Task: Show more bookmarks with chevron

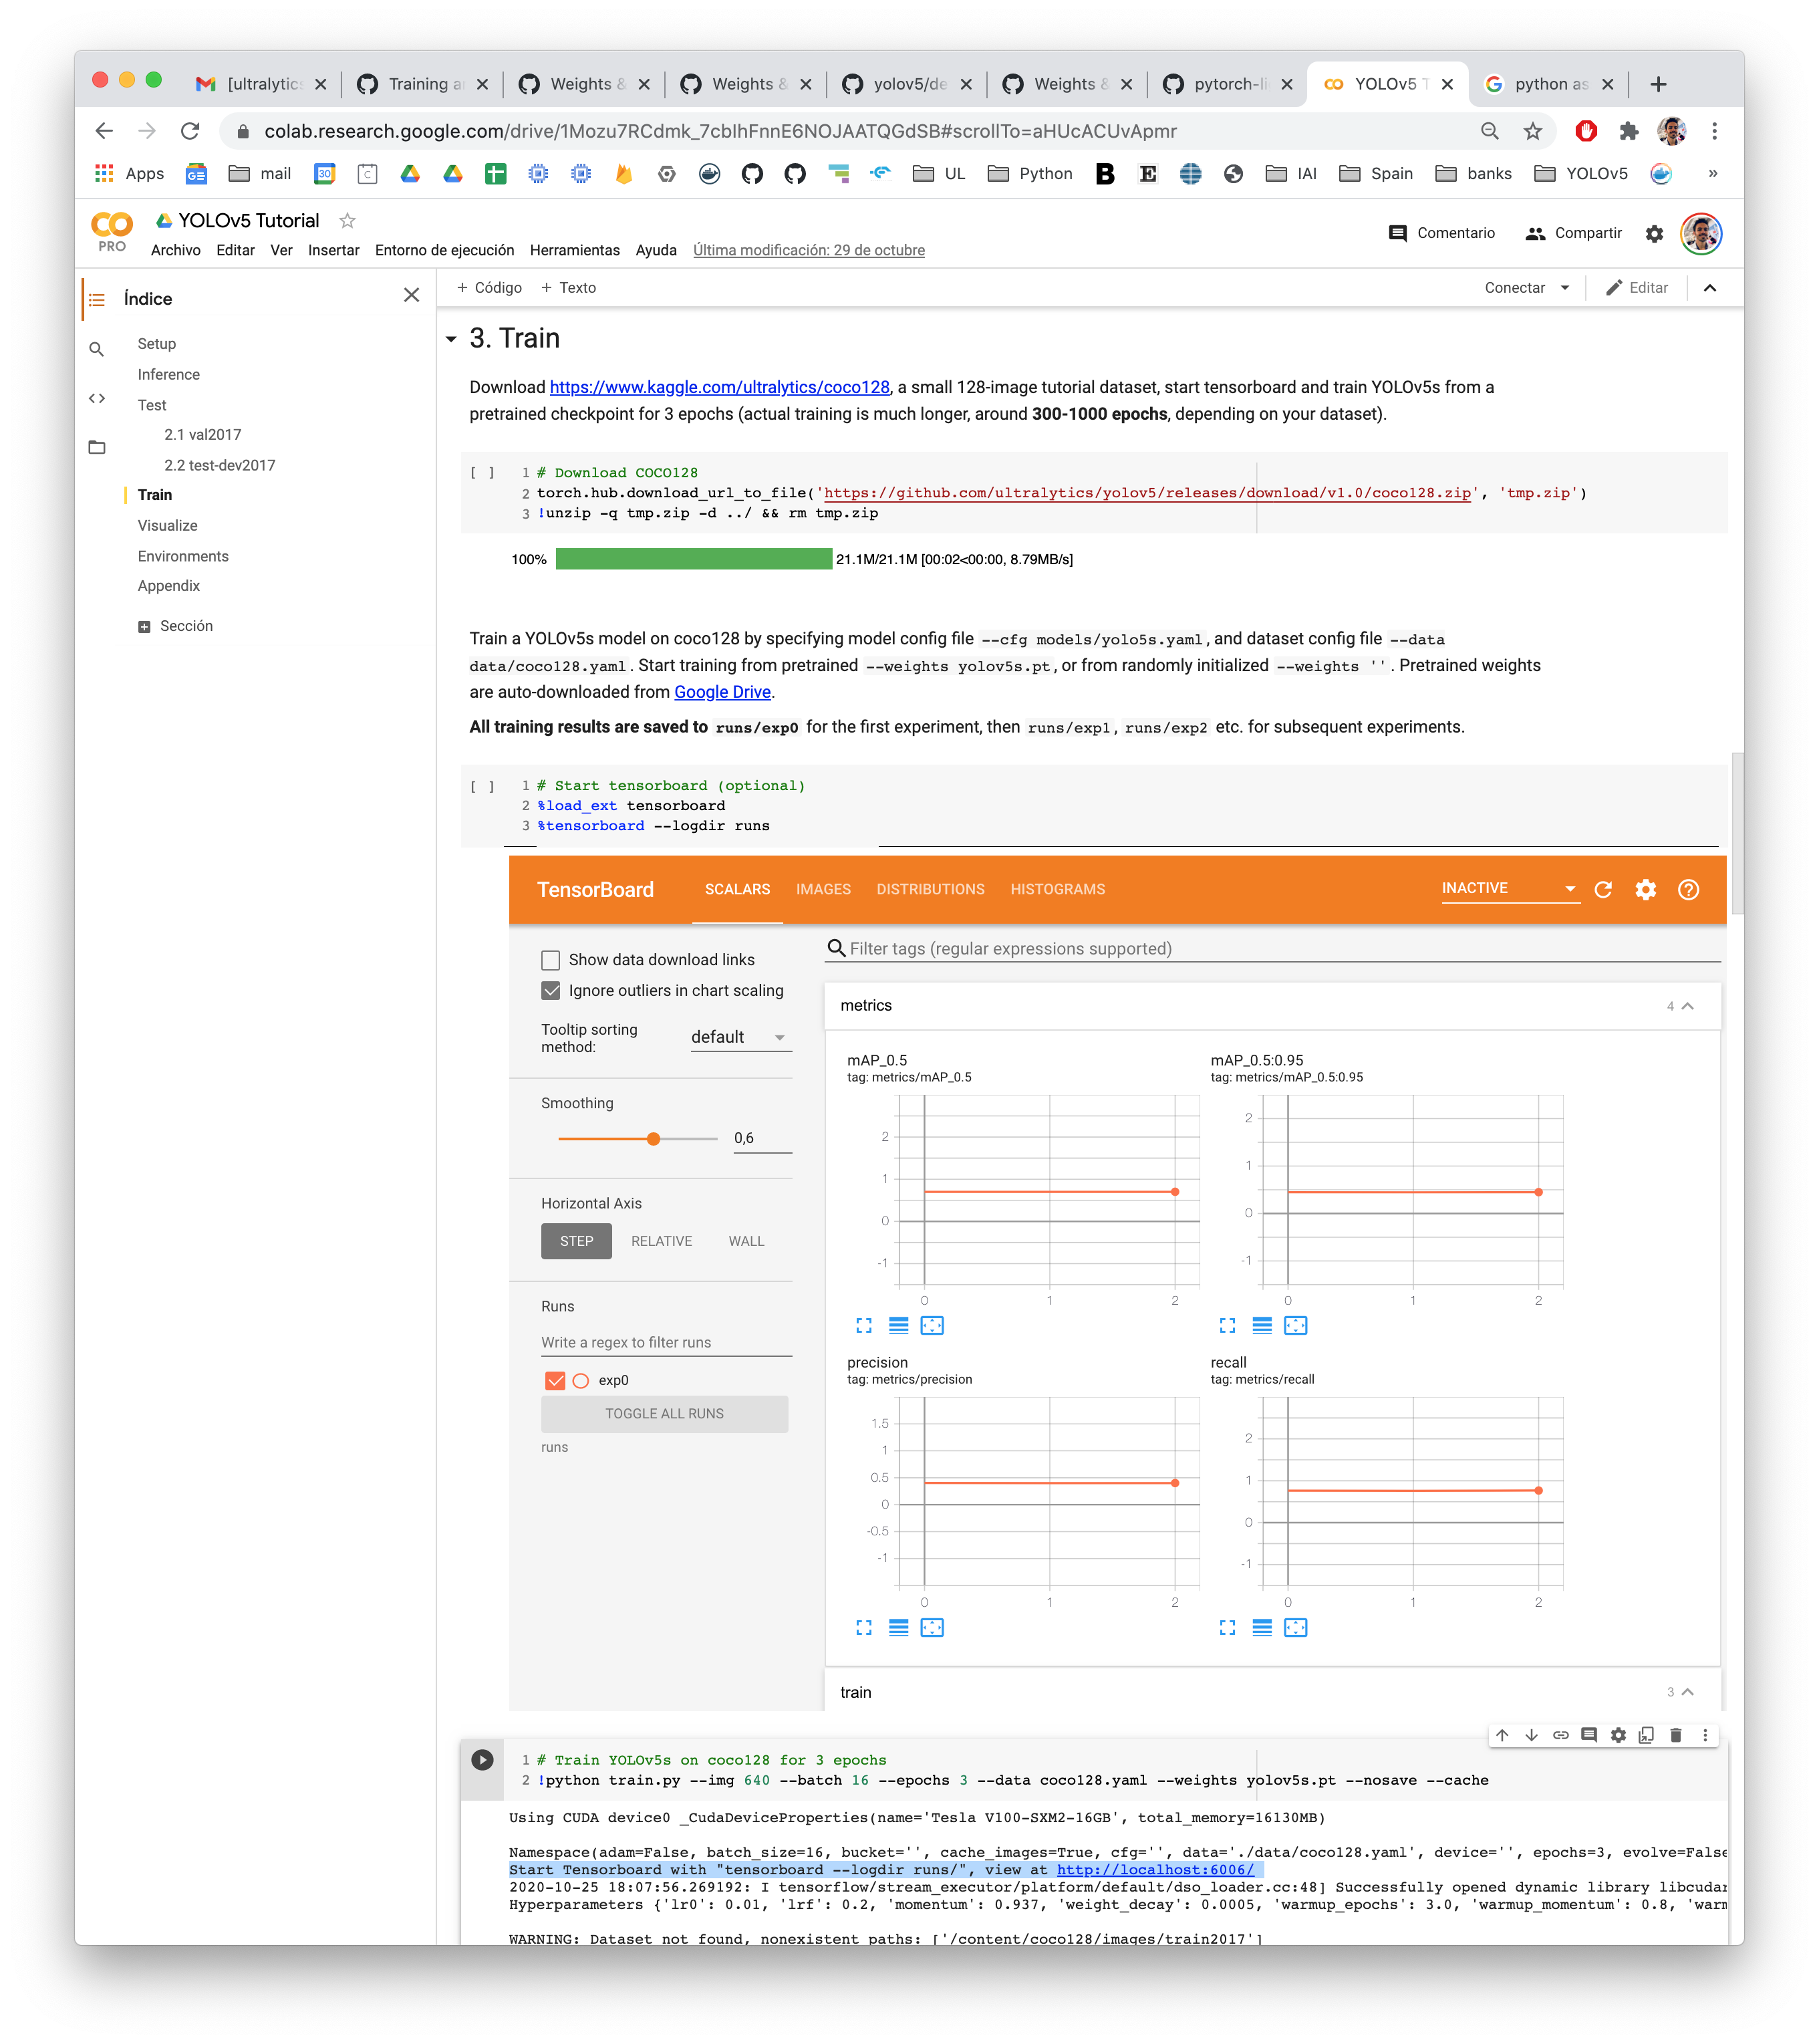Action: tap(1712, 174)
